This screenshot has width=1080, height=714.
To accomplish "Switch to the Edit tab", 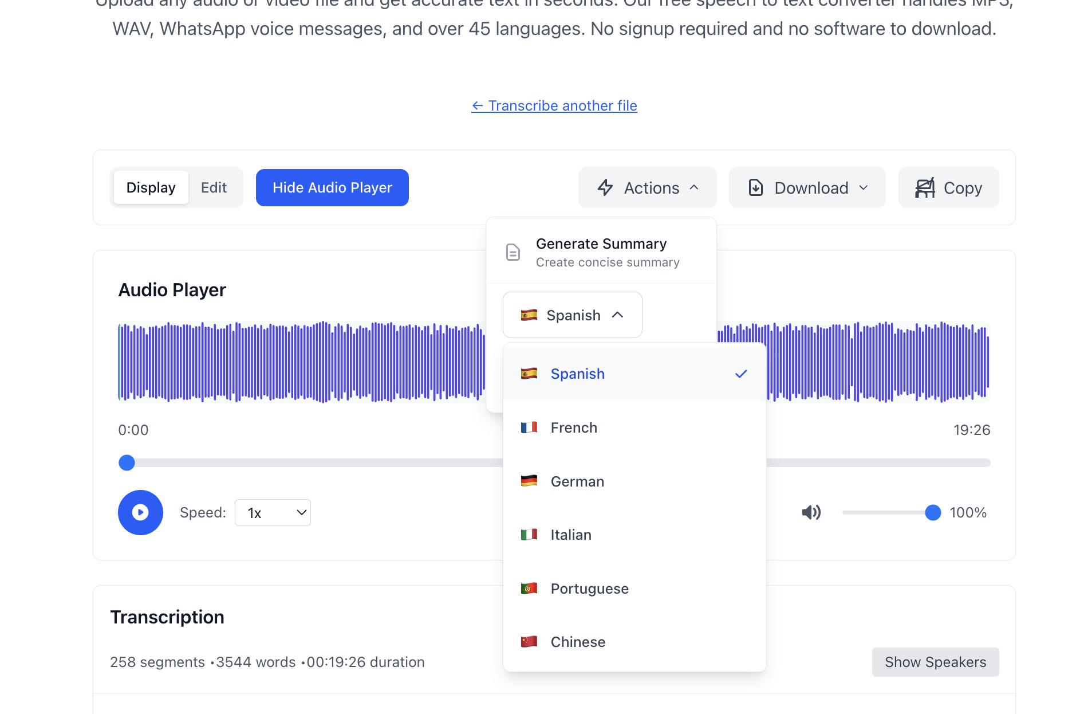I will coord(213,187).
